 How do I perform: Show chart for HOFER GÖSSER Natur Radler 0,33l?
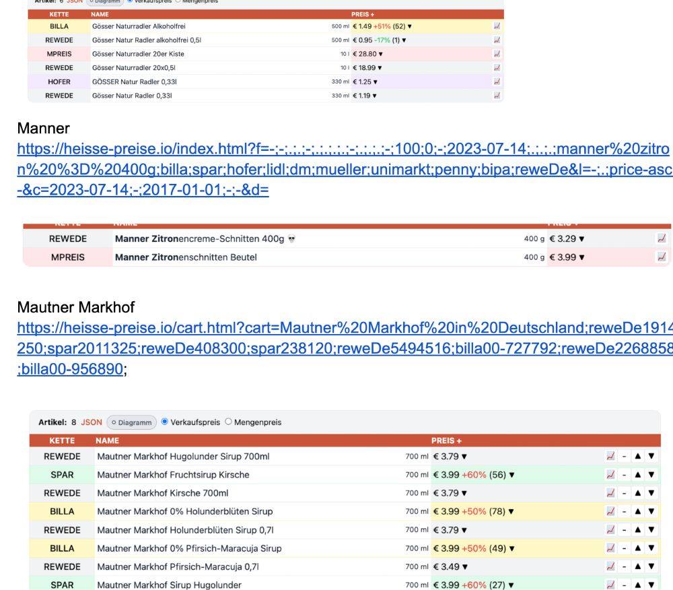click(x=497, y=81)
